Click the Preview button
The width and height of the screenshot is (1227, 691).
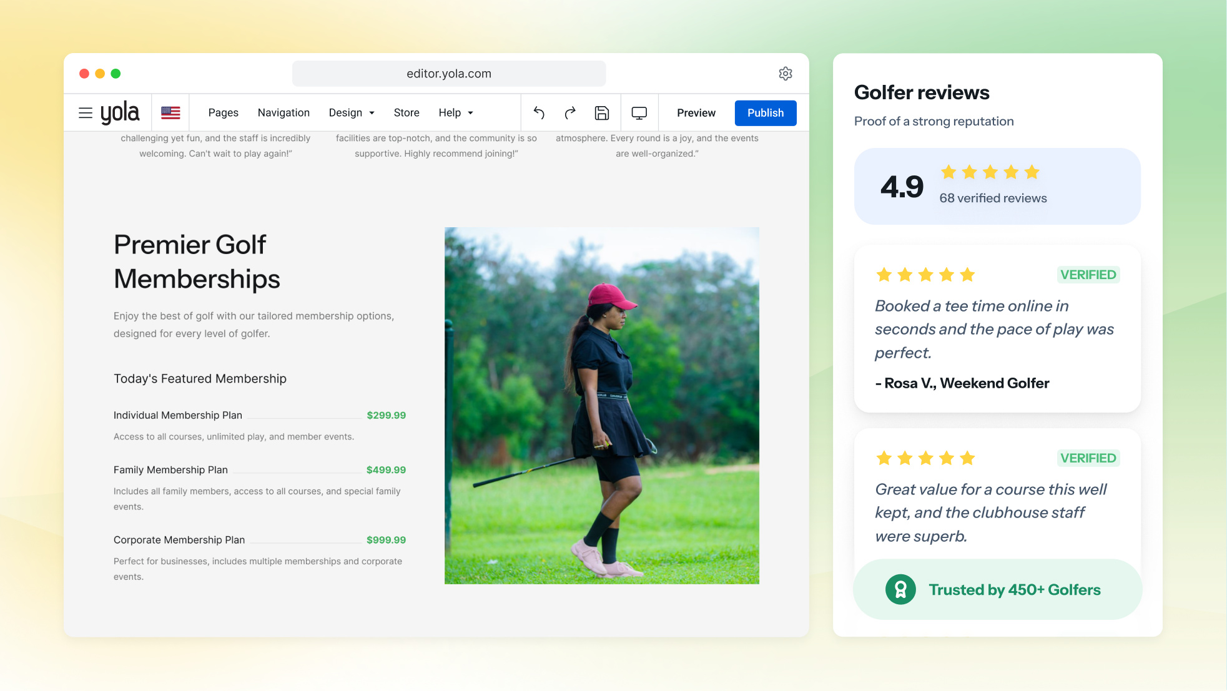click(x=696, y=113)
